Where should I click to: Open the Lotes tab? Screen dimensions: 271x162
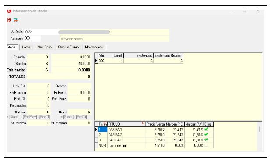(x=26, y=47)
